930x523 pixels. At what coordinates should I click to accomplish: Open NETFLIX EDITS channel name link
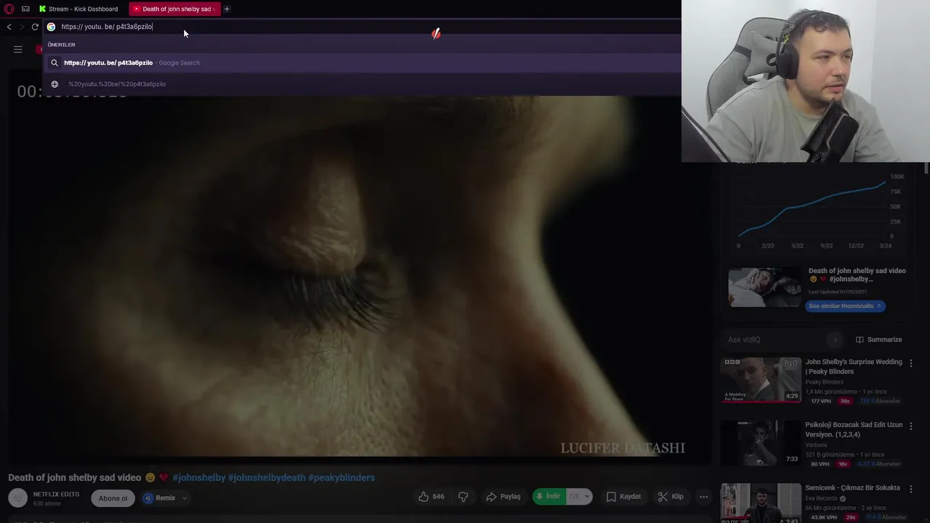coord(56,495)
